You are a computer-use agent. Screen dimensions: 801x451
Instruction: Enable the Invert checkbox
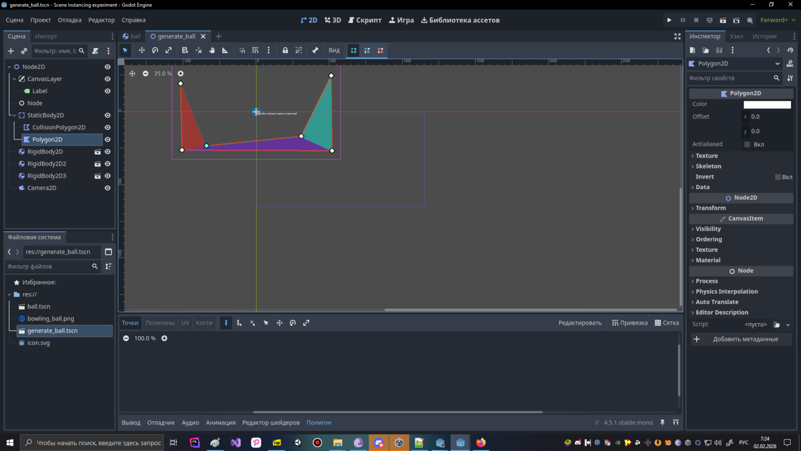point(778,177)
